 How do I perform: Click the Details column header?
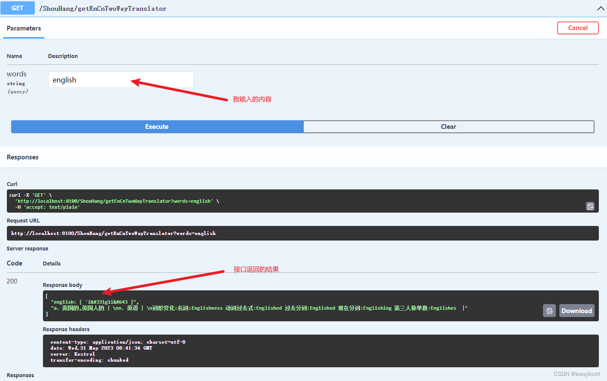tap(52, 264)
